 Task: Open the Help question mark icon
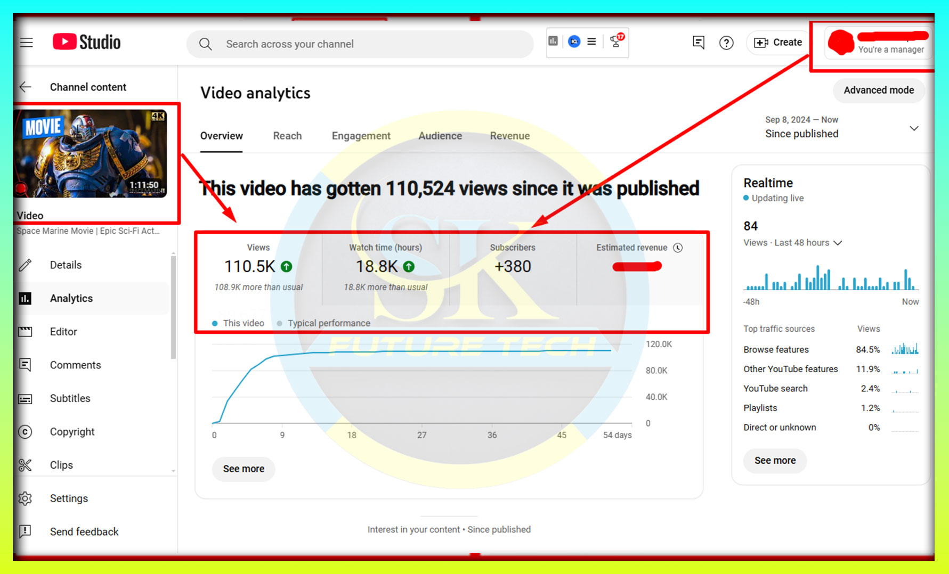726,43
